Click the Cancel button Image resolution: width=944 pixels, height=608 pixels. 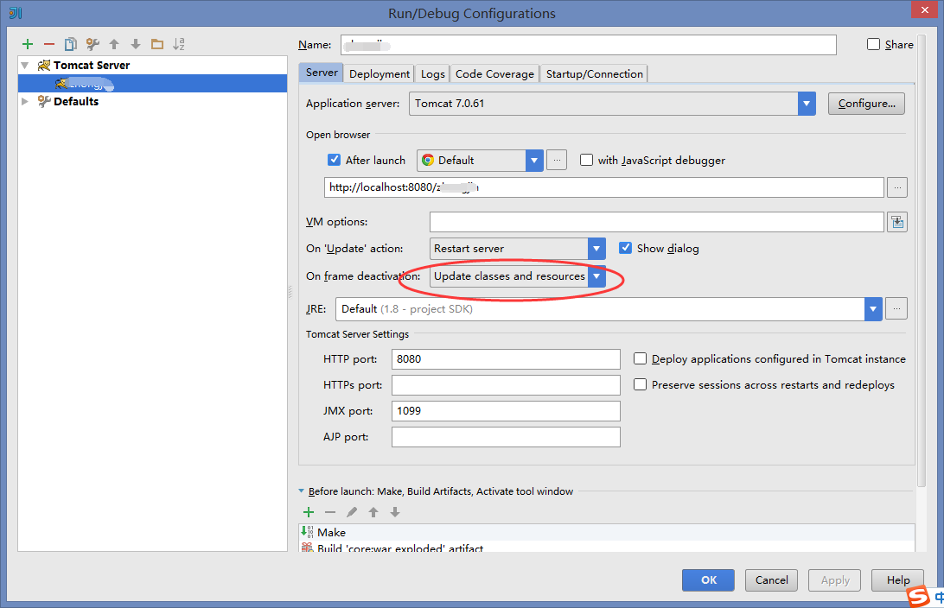pyautogui.click(x=771, y=579)
